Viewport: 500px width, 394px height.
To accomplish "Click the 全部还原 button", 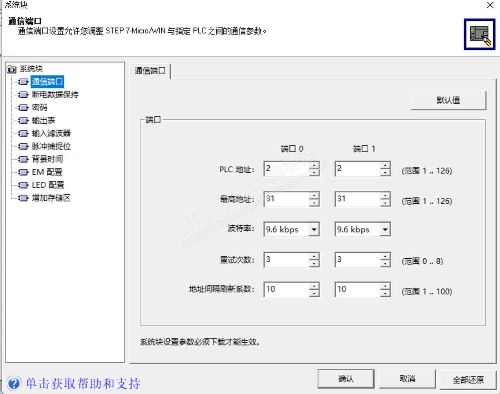I will pyautogui.click(x=468, y=380).
